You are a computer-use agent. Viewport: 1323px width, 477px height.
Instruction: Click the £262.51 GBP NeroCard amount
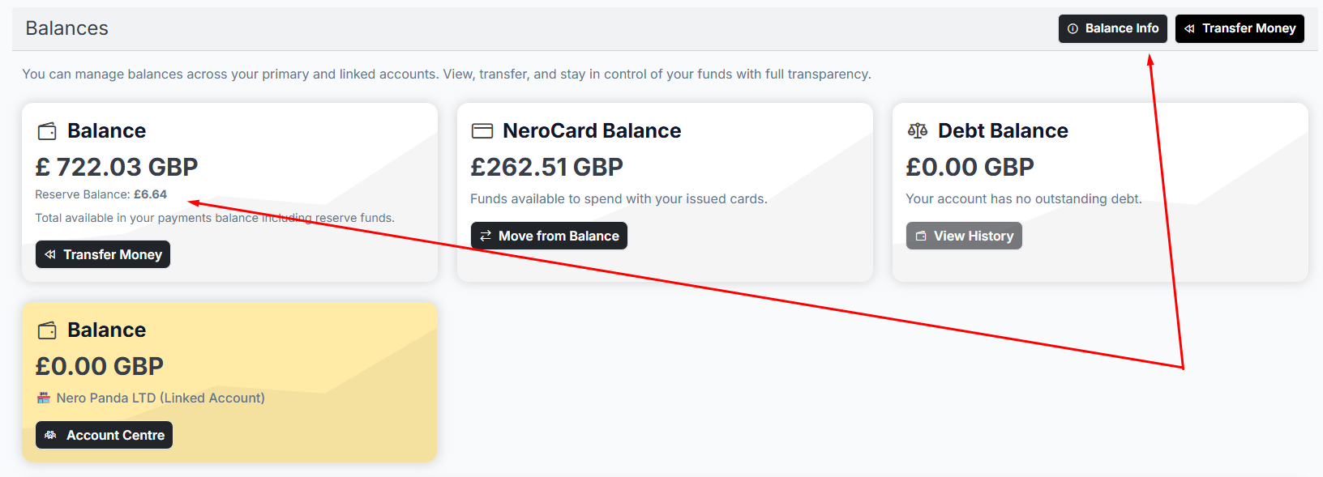click(x=546, y=167)
